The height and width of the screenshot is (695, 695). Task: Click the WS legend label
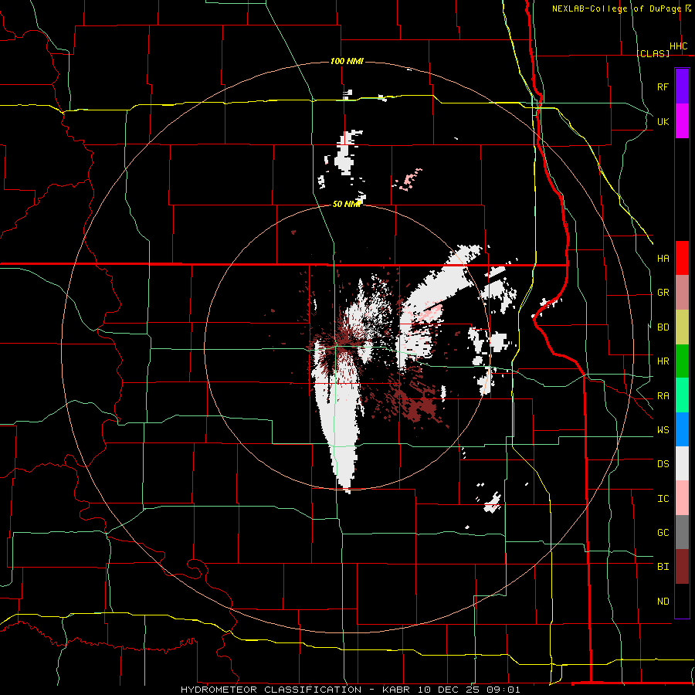663,430
